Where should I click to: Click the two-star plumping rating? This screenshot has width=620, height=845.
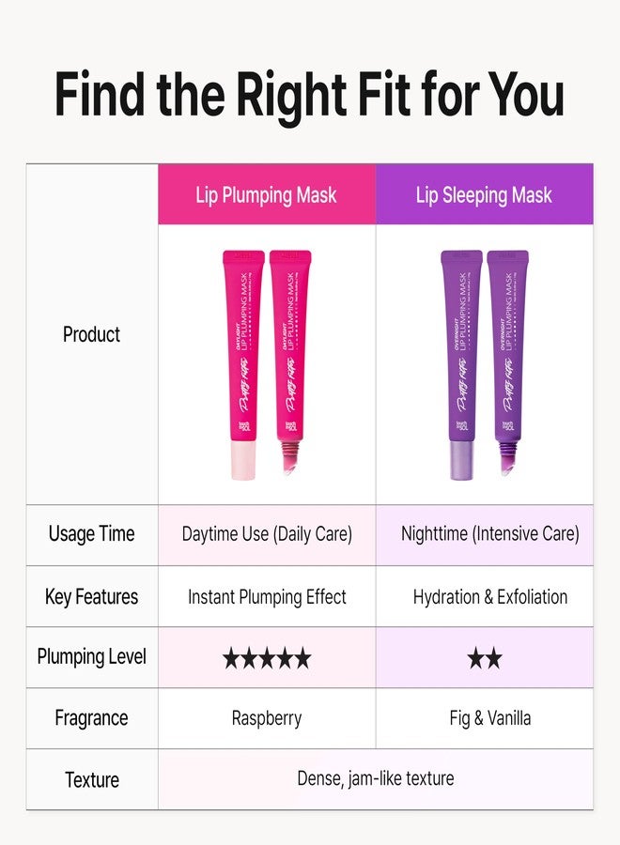(485, 658)
